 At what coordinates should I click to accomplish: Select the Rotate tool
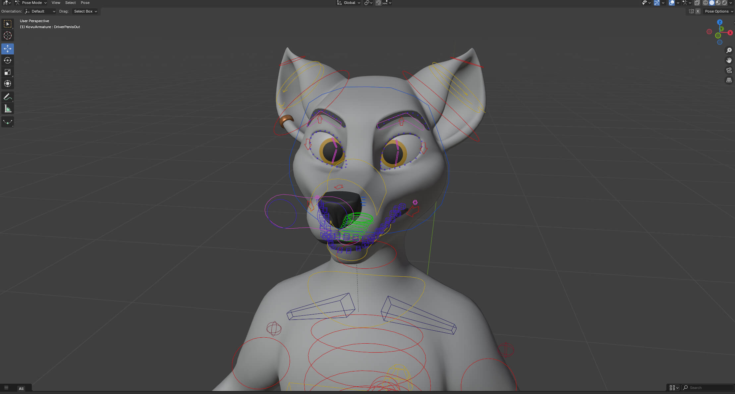click(x=7, y=60)
